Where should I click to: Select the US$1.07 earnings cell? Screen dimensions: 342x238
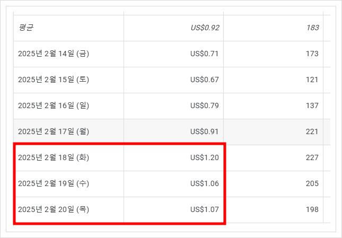pos(205,209)
